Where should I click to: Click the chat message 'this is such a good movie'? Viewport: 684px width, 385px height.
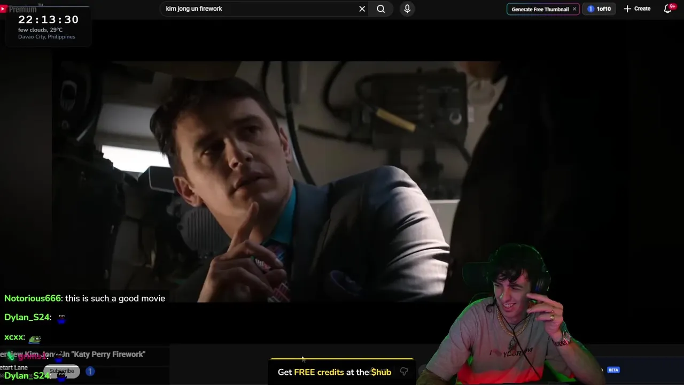point(115,298)
